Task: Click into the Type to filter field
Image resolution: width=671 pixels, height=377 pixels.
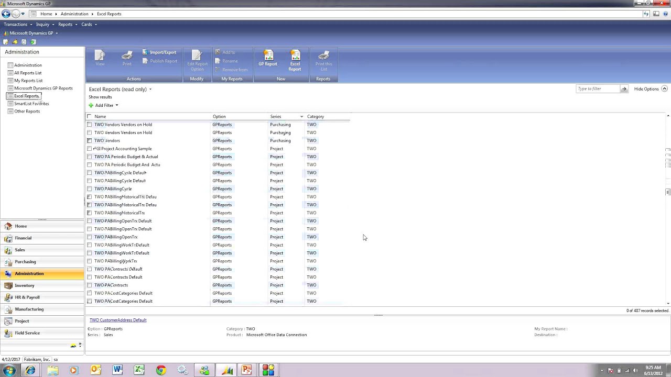Action: coord(598,89)
